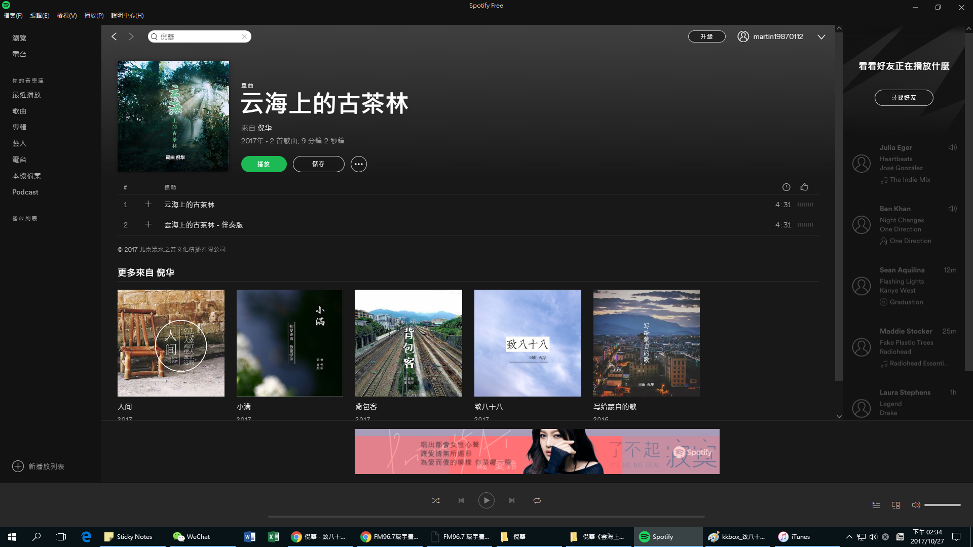This screenshot has width=973, height=547.
Task: Click Julia Eger's speaker icon
Action: pos(952,147)
